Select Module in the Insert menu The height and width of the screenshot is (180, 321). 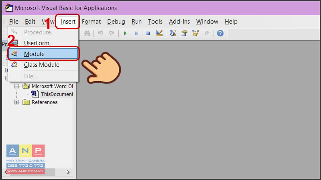[43, 54]
